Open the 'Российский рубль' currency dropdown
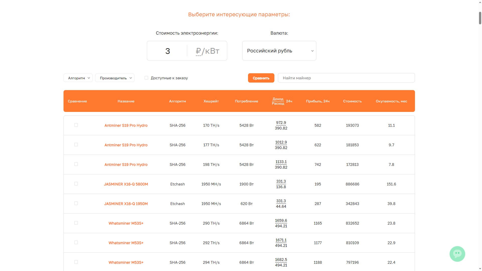This screenshot has width=482, height=271. [x=279, y=51]
